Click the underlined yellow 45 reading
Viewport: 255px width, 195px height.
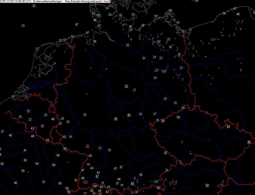point(129,115)
